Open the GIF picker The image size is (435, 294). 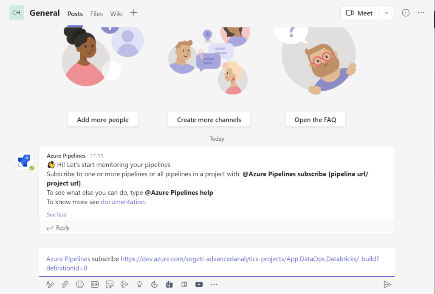click(95, 284)
